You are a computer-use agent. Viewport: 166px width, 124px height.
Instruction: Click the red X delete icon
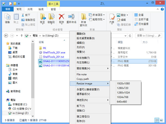[x=61, y=17]
